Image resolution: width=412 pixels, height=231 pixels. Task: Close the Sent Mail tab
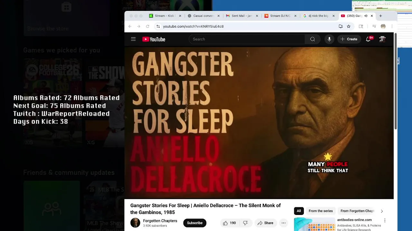click(257, 16)
